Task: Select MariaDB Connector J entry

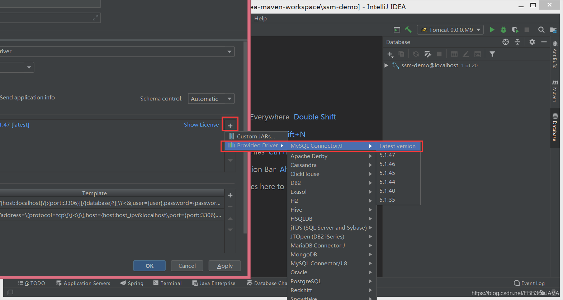Action: [331, 246]
